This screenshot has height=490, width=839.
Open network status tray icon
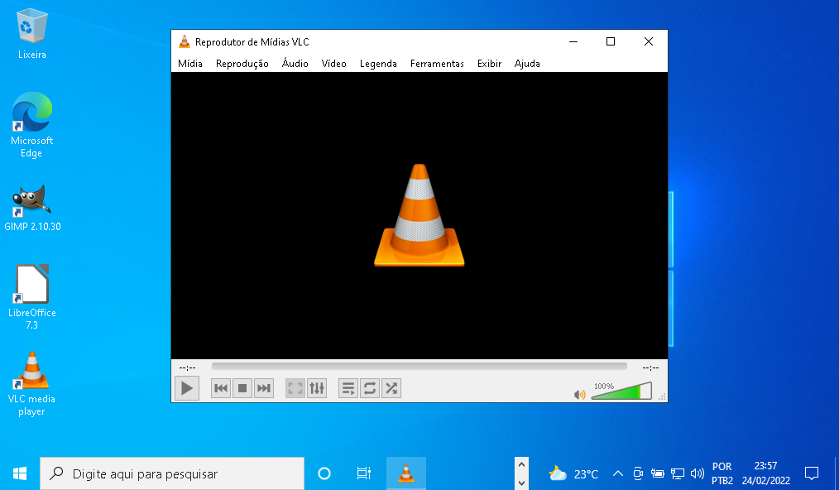[x=678, y=473]
